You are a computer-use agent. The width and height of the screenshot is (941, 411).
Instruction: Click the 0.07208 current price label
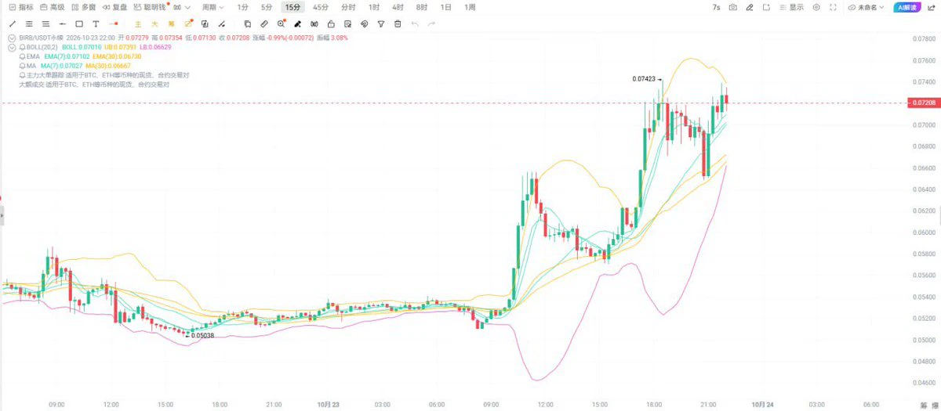[922, 103]
